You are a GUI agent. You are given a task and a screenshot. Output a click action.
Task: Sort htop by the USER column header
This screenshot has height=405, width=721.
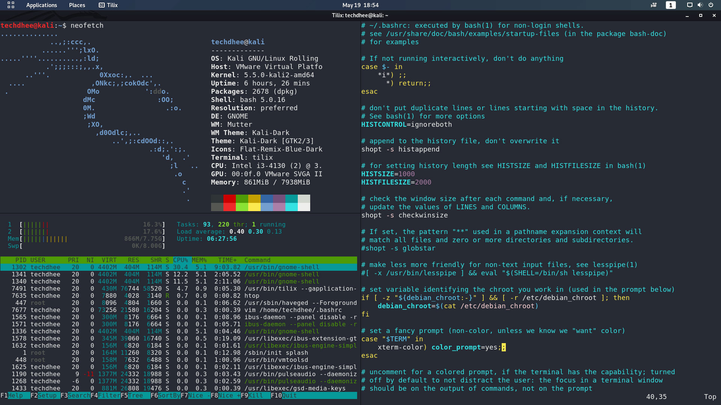coord(38,260)
